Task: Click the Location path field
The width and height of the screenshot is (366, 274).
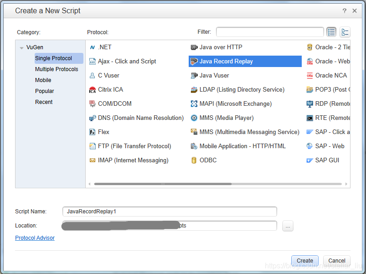Action: [170, 226]
